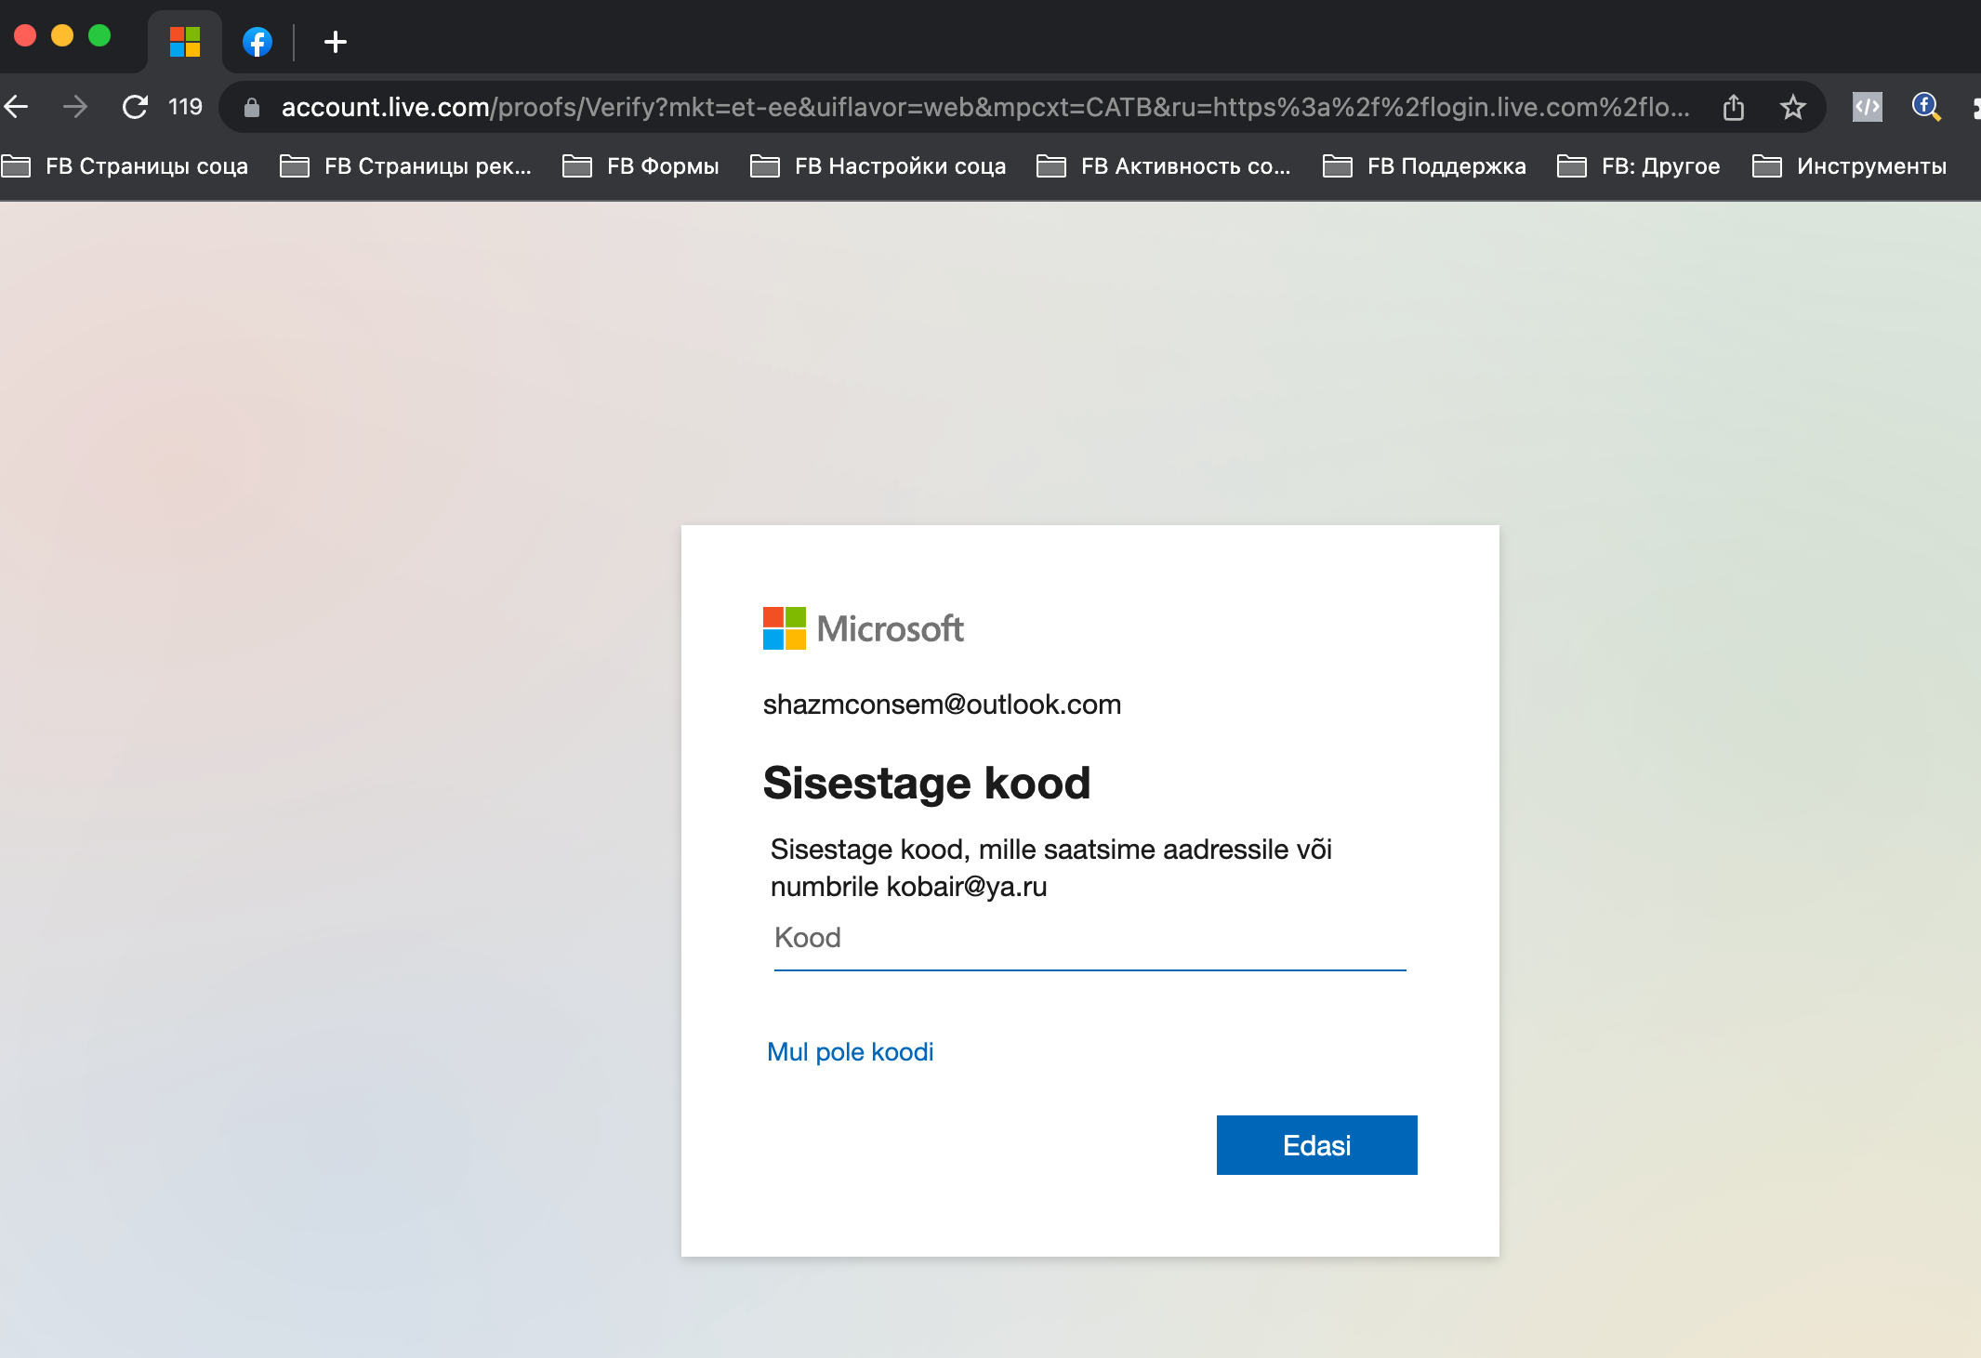Click the share icon in the address bar
1981x1358 pixels.
1733,107
